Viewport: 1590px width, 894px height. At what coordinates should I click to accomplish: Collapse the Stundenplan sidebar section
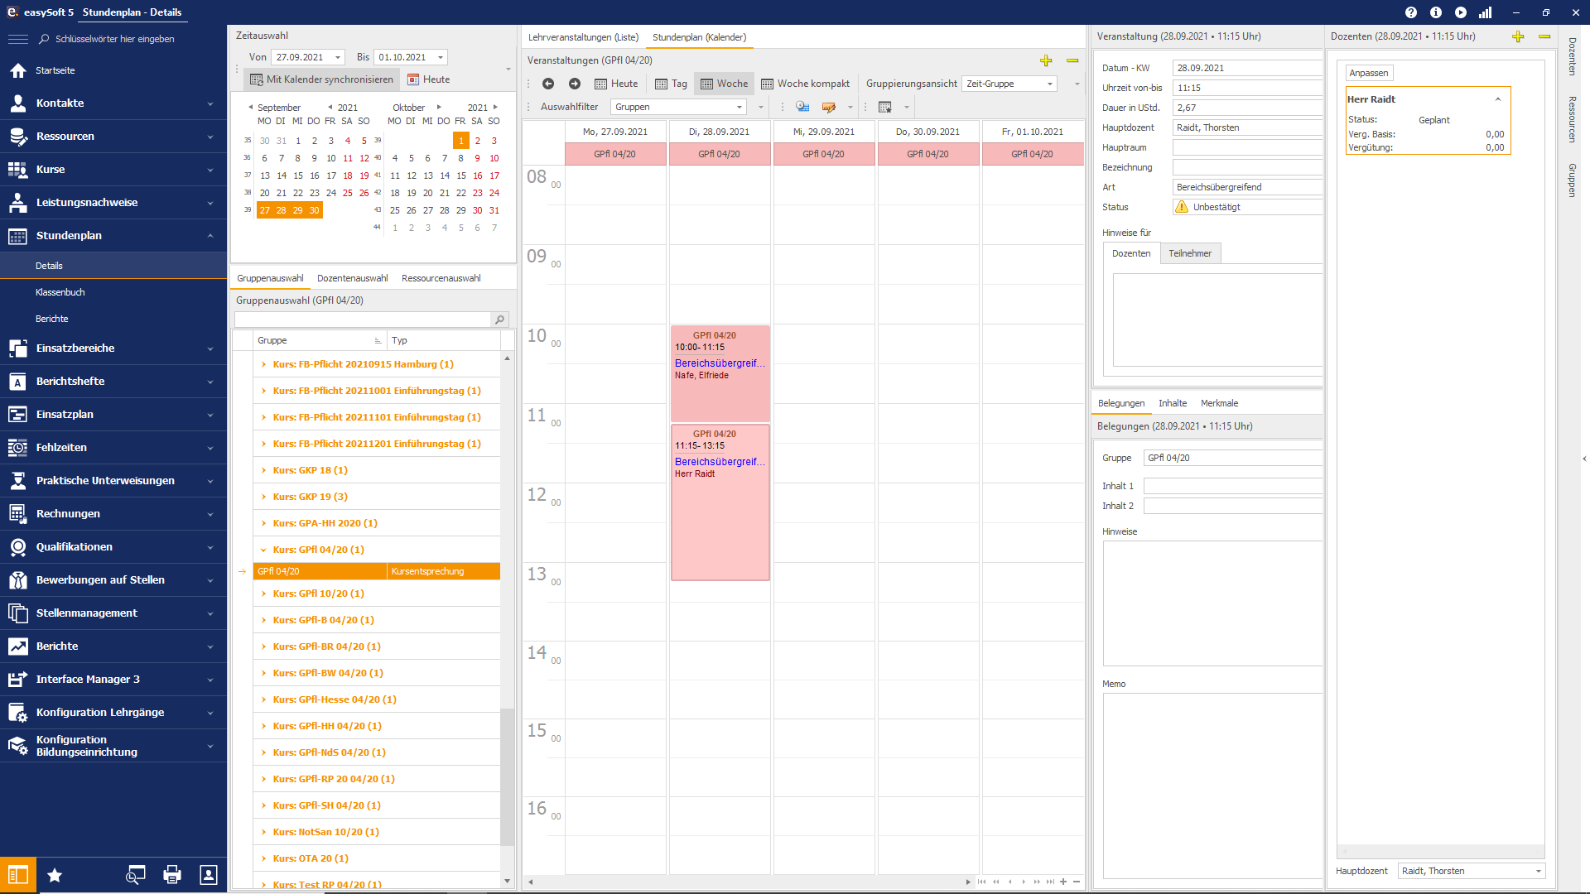(210, 236)
